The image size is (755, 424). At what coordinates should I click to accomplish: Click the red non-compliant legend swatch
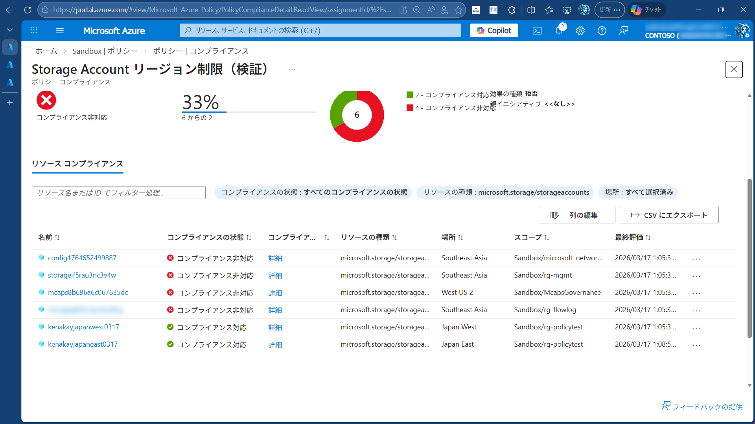point(410,108)
